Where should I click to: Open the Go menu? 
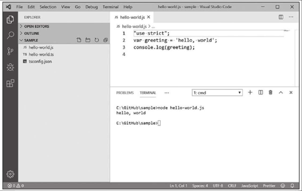[78, 7]
